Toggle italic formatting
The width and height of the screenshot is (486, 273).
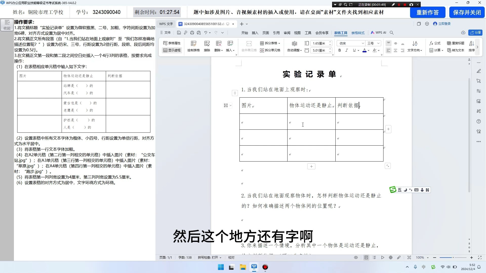(x=347, y=50)
